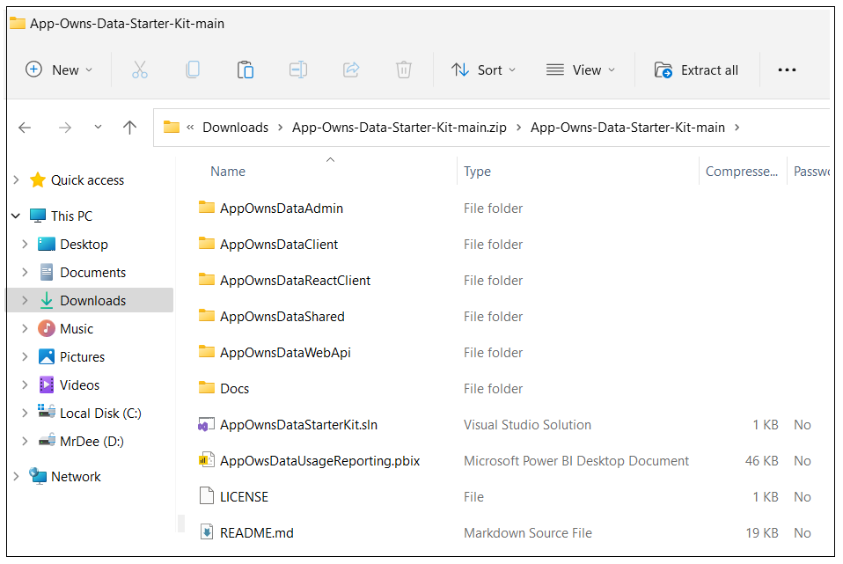Screen dimensions: 843x564
Task: Select This PC in the navigation pane
Action: (x=71, y=216)
